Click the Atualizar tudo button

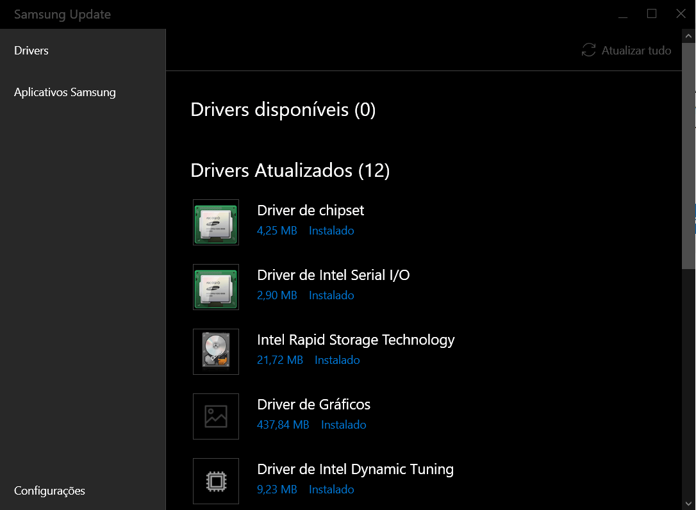click(x=626, y=50)
